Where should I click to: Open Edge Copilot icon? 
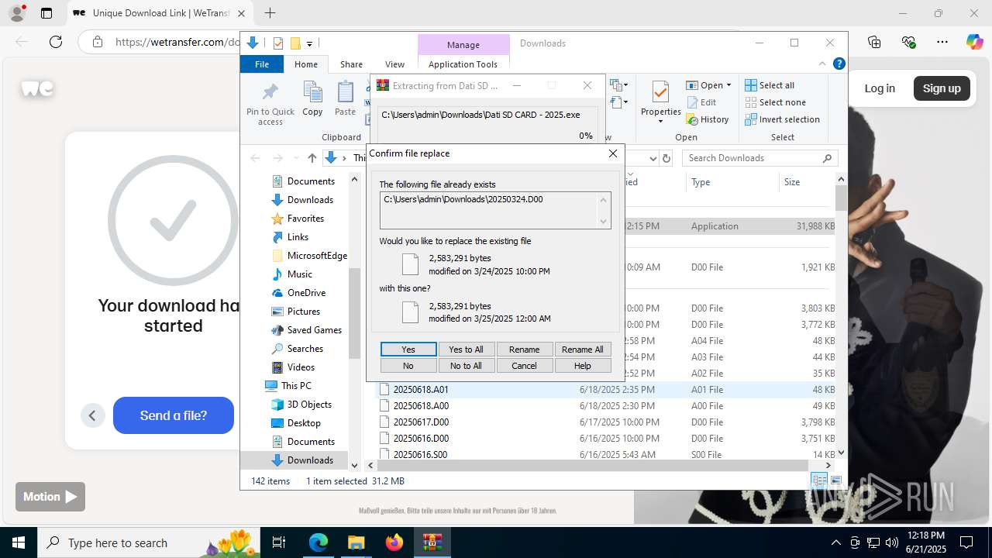tap(974, 42)
